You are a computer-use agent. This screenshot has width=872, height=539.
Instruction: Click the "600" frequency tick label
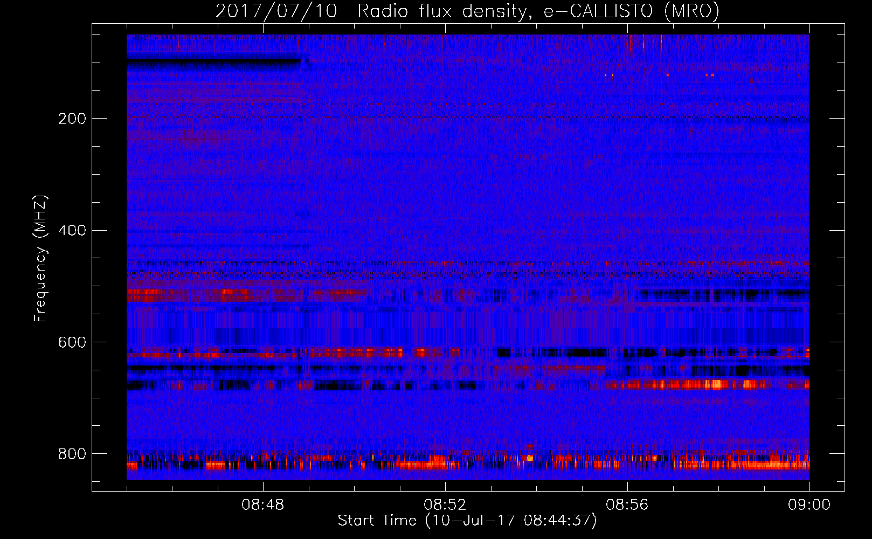click(x=72, y=343)
